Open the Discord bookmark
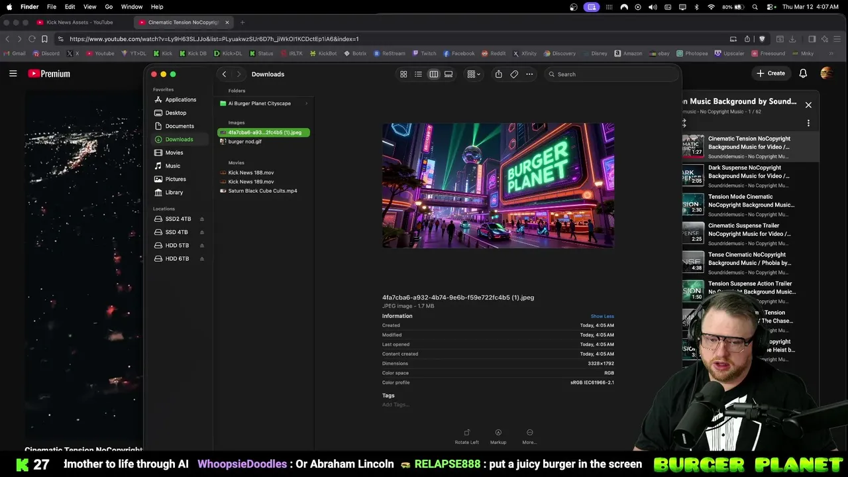This screenshot has height=477, width=848. pyautogui.click(x=46, y=53)
